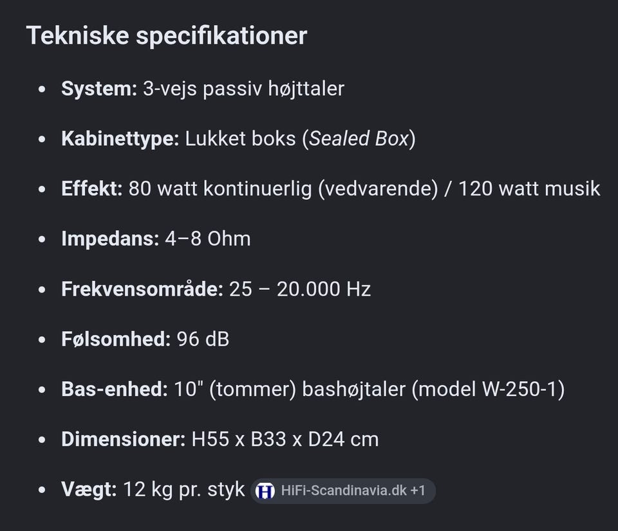This screenshot has width=618, height=531.
Task: Click the 120 watt musik text
Action: (x=529, y=188)
